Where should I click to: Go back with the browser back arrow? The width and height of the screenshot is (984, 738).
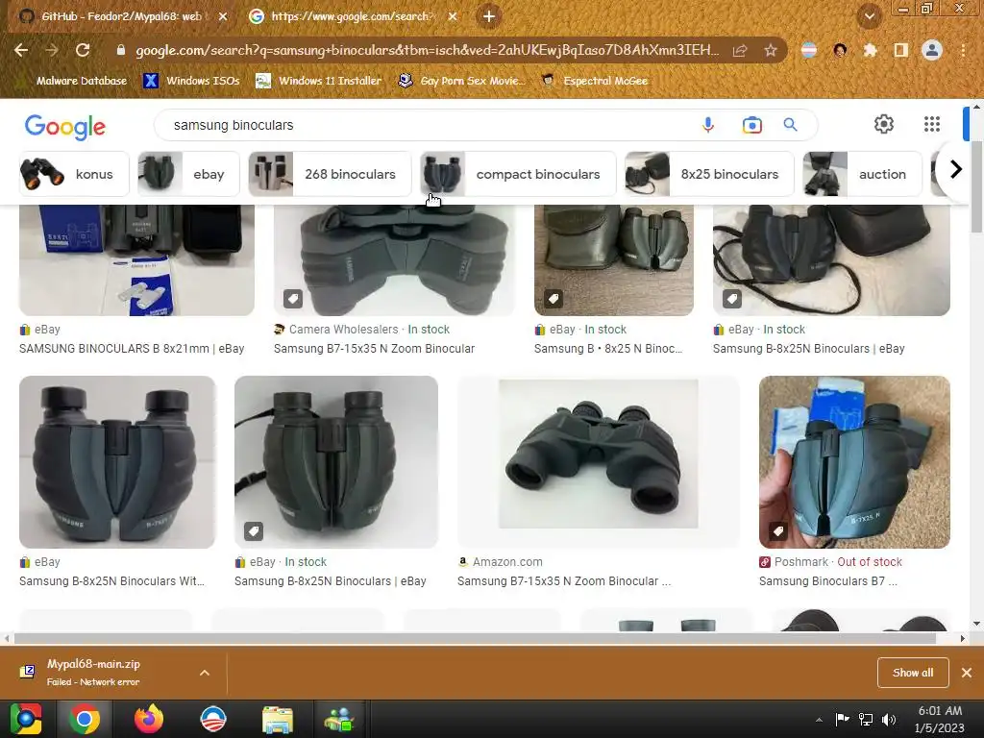pos(21,50)
